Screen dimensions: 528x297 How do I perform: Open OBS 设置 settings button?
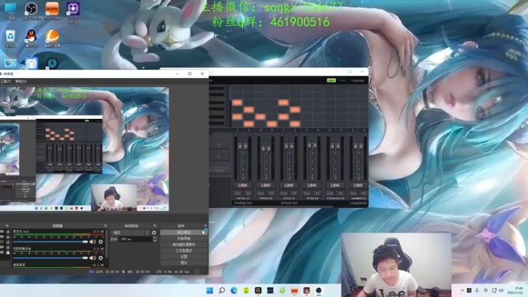tap(184, 257)
